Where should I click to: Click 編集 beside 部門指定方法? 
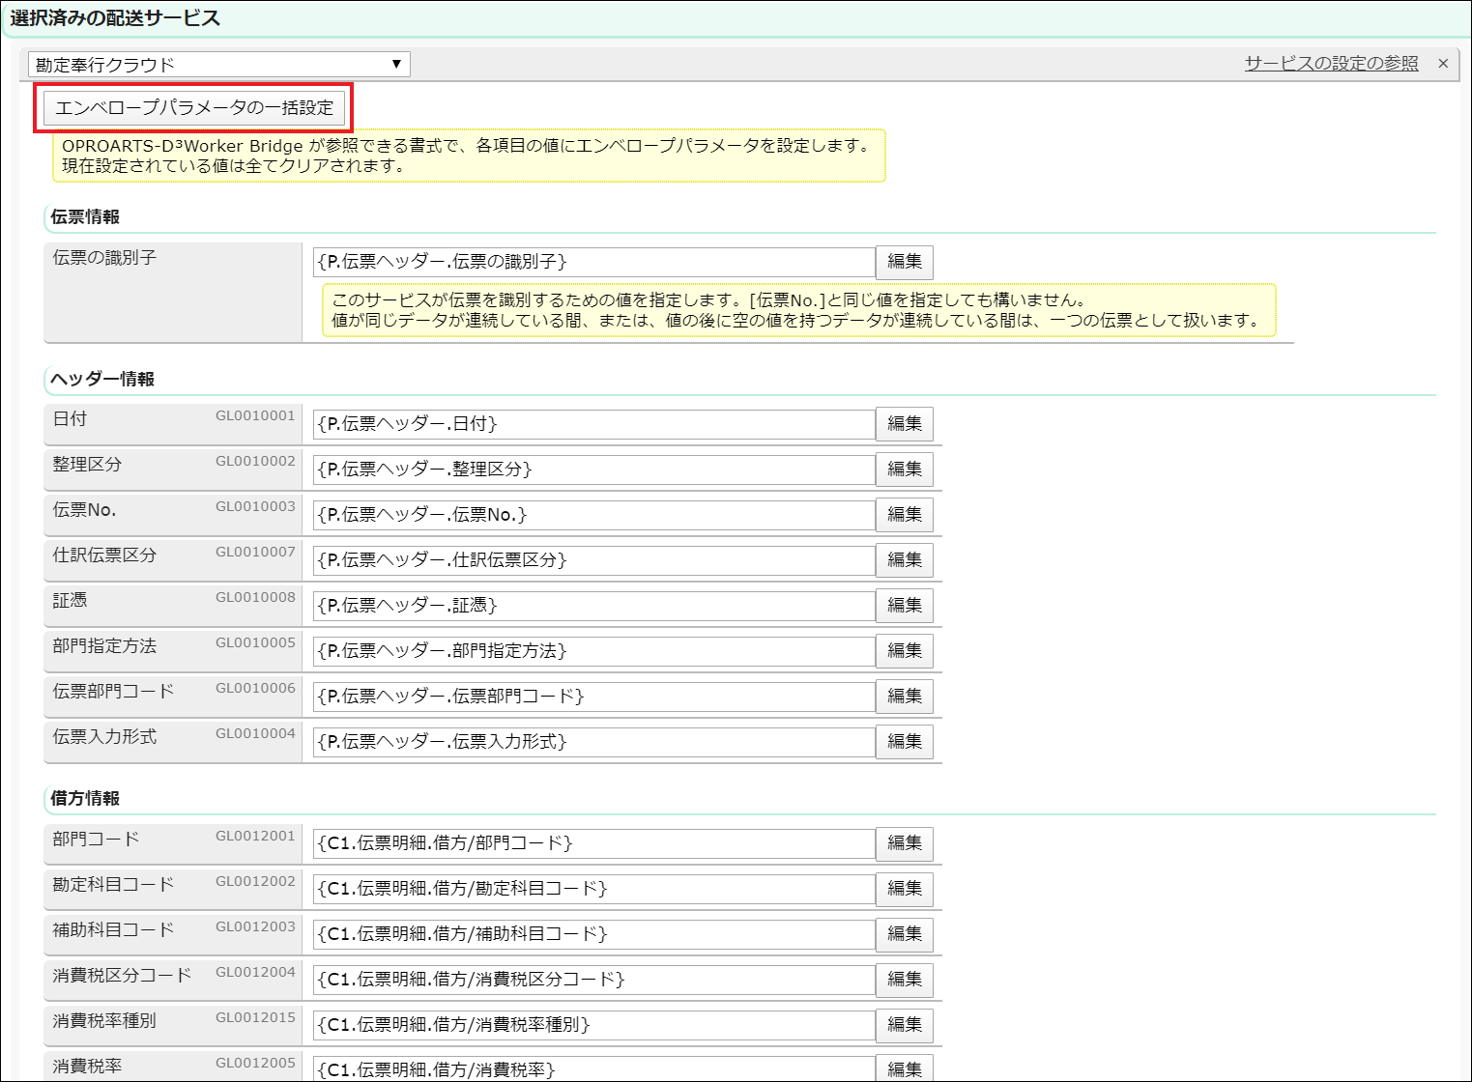[904, 651]
